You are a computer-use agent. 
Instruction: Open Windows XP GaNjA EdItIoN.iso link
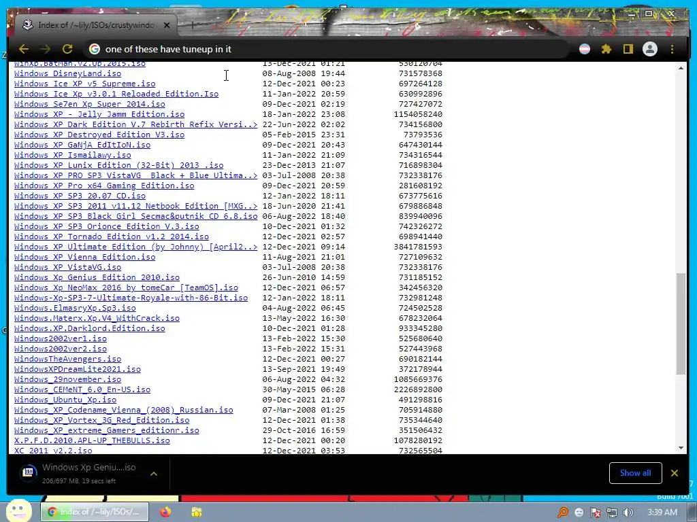tap(82, 145)
